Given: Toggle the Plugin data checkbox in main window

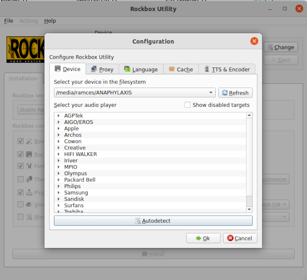Looking at the screenshot, I should click(21, 192).
